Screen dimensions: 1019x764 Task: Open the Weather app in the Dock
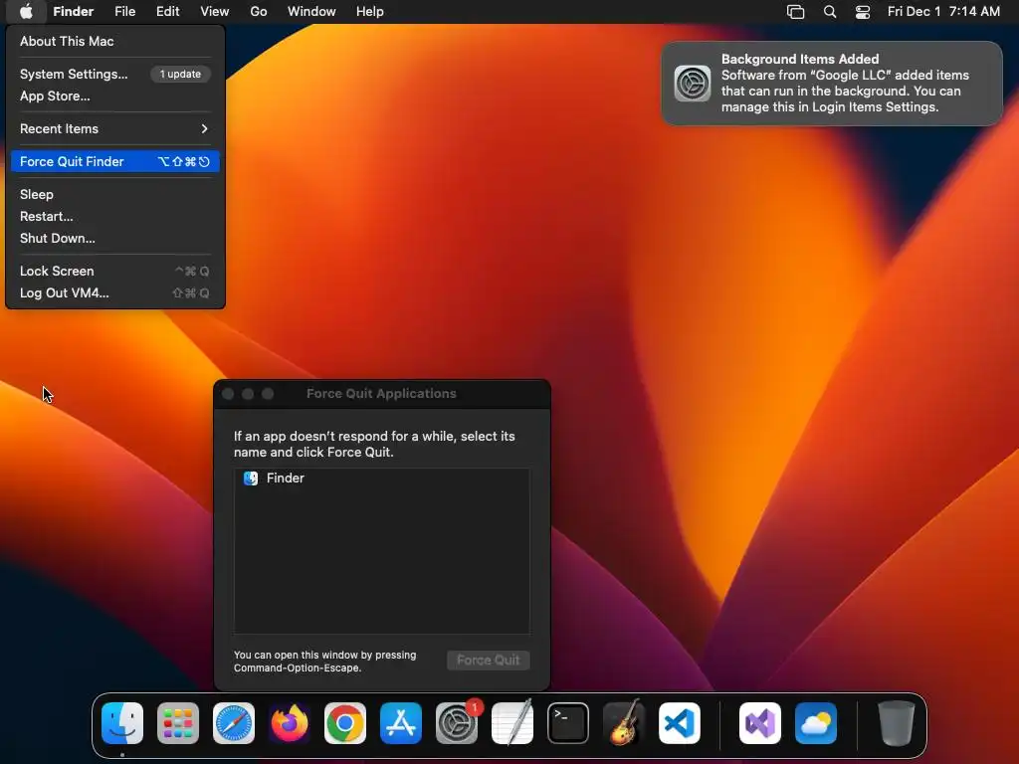coord(816,723)
